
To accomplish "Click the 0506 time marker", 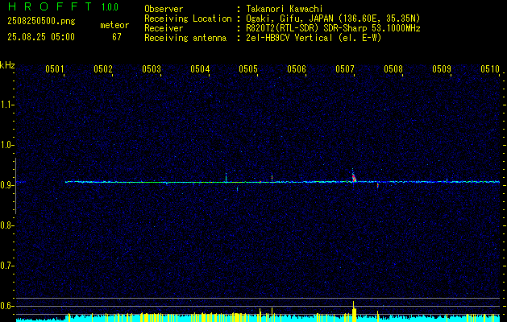I will (x=297, y=68).
